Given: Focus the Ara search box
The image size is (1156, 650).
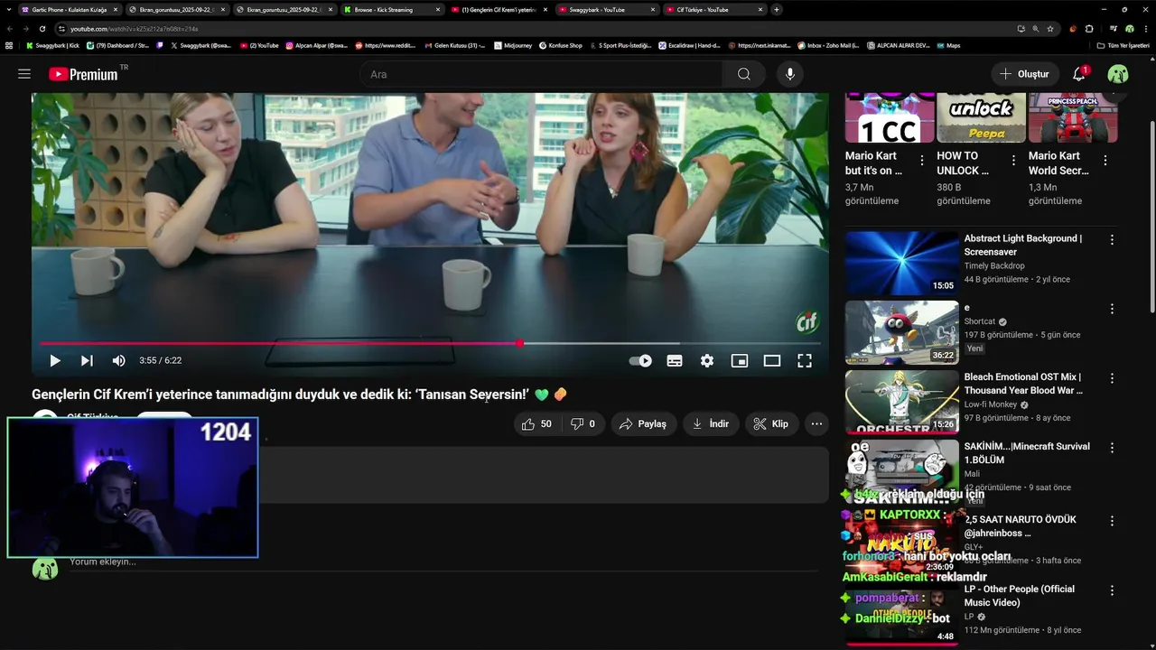Looking at the screenshot, I should [x=541, y=74].
